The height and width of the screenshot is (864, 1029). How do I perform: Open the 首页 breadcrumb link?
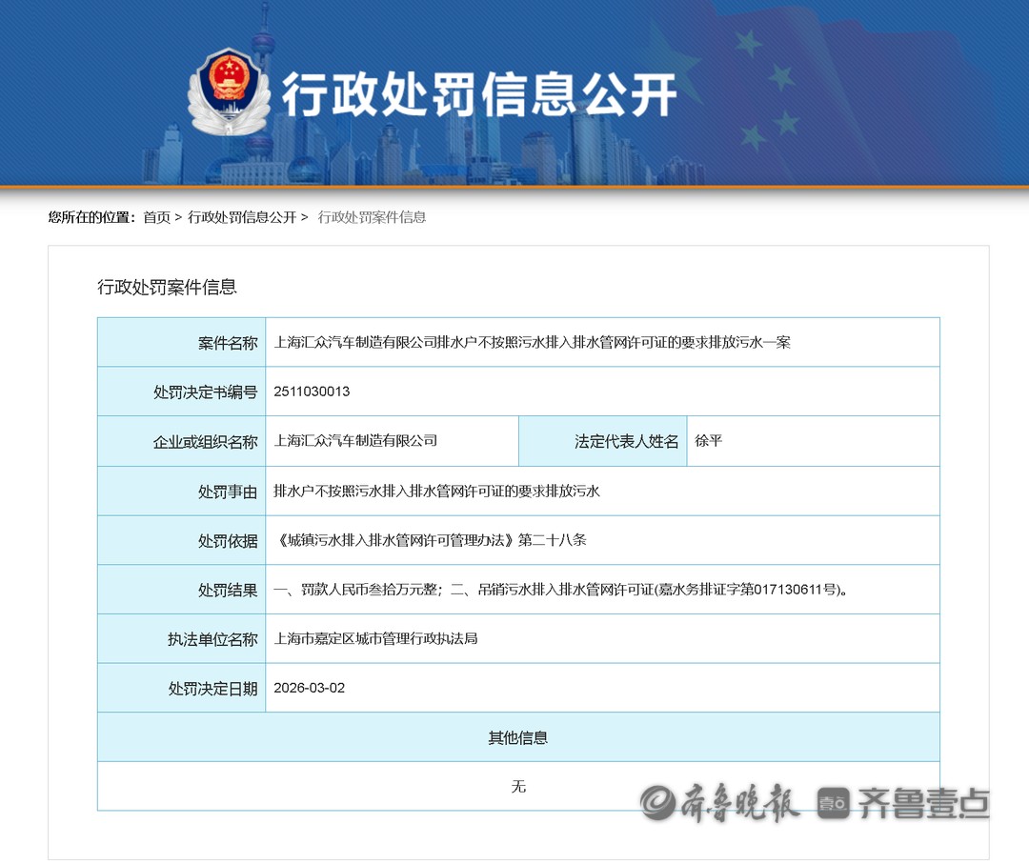[x=156, y=217]
